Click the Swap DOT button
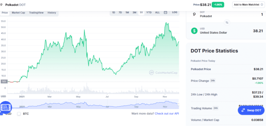 [251, 110]
